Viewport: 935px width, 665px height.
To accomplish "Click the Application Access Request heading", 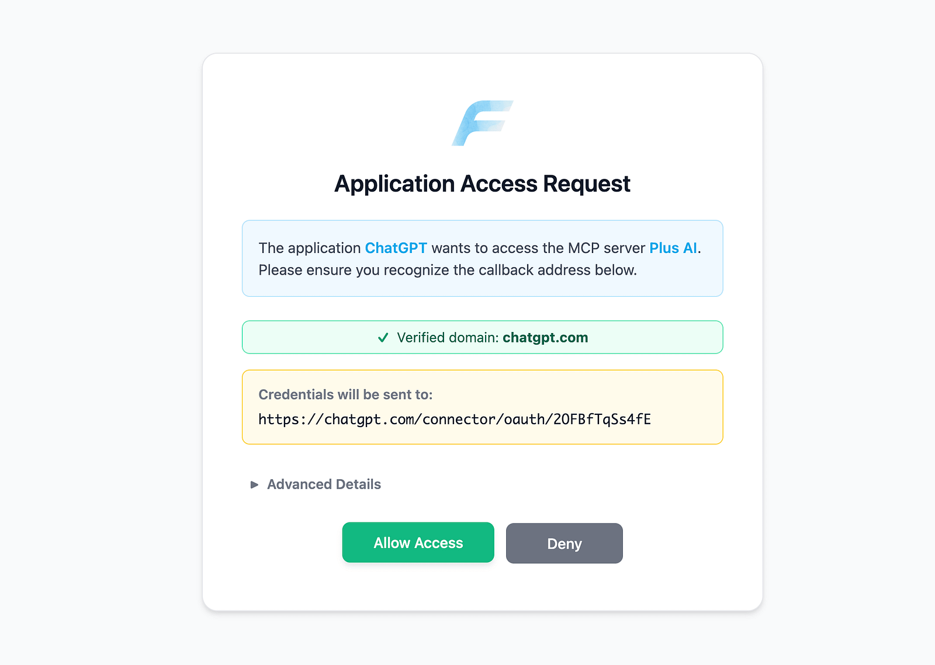I will click(x=482, y=184).
